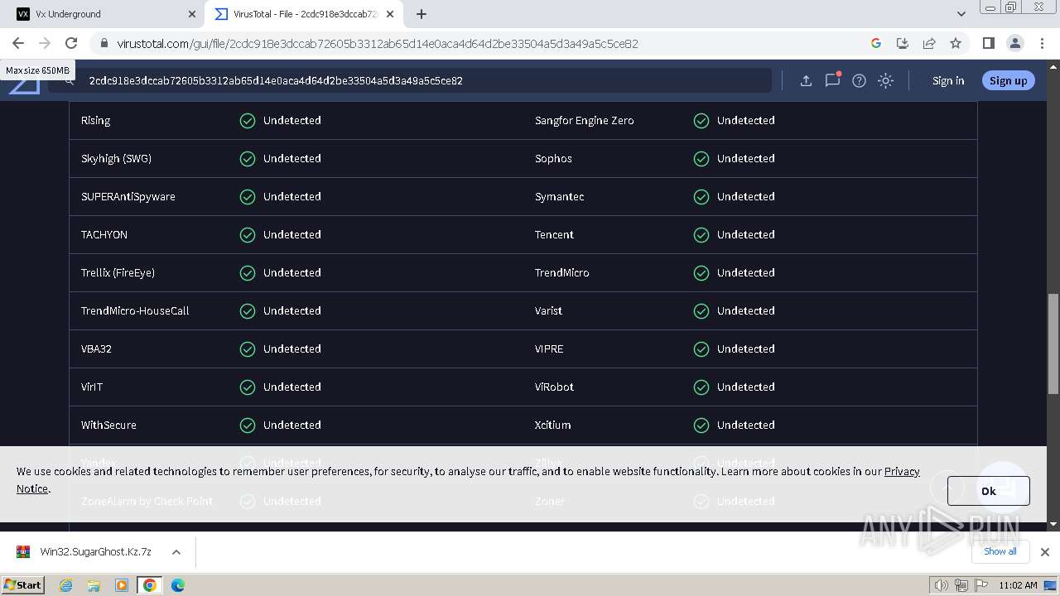Click the Symantec engine name
Screen dimensions: 1060x596
(x=559, y=196)
